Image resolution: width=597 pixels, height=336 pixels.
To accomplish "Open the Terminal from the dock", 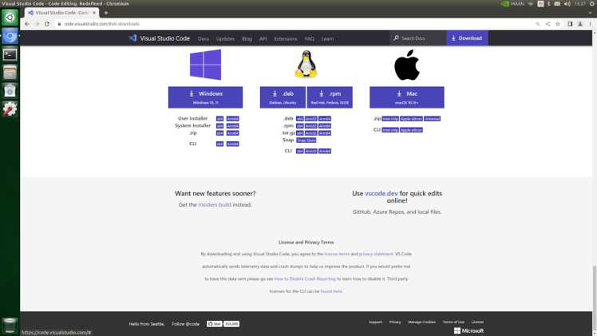I will pyautogui.click(x=10, y=54).
